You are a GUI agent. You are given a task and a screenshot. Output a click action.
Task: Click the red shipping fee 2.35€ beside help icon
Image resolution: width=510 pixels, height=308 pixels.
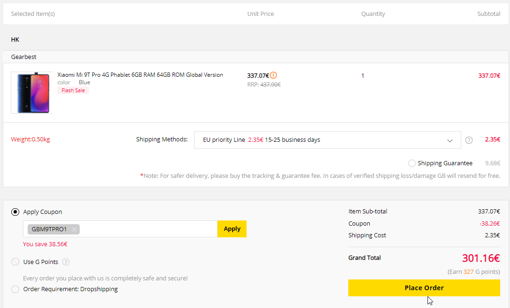click(x=493, y=139)
